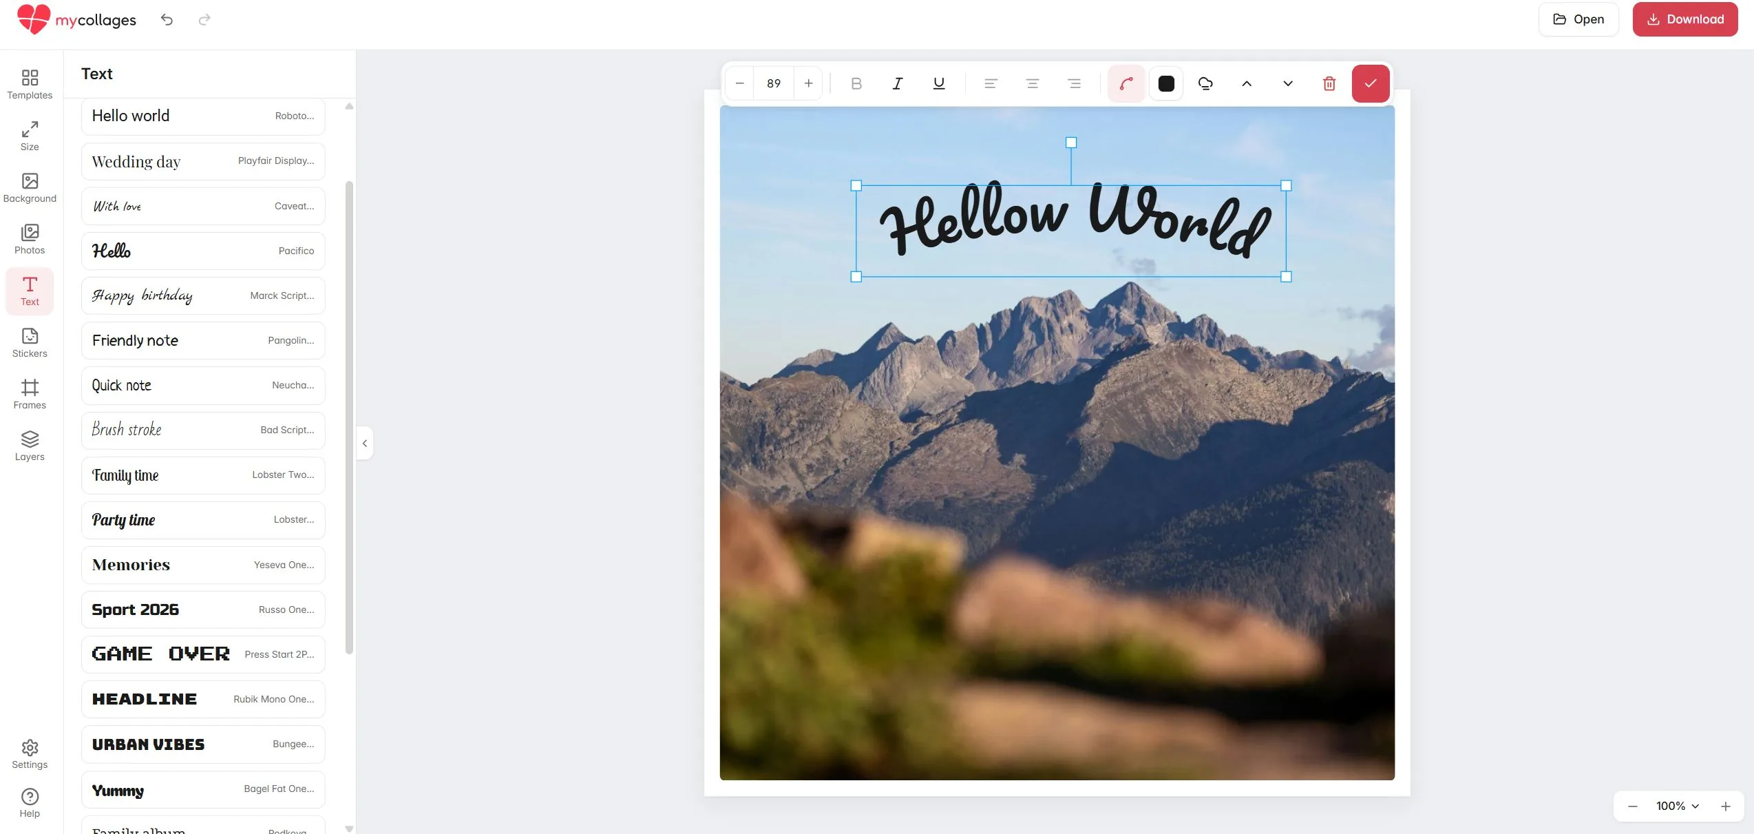The width and height of the screenshot is (1754, 834).
Task: Add the Memories Yeseva One style
Action: [x=203, y=565]
